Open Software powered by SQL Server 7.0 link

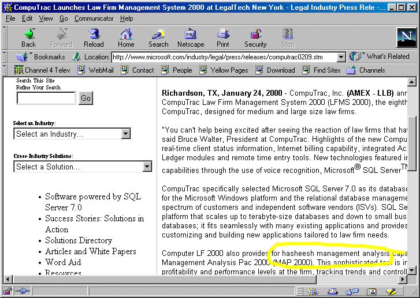click(93, 202)
